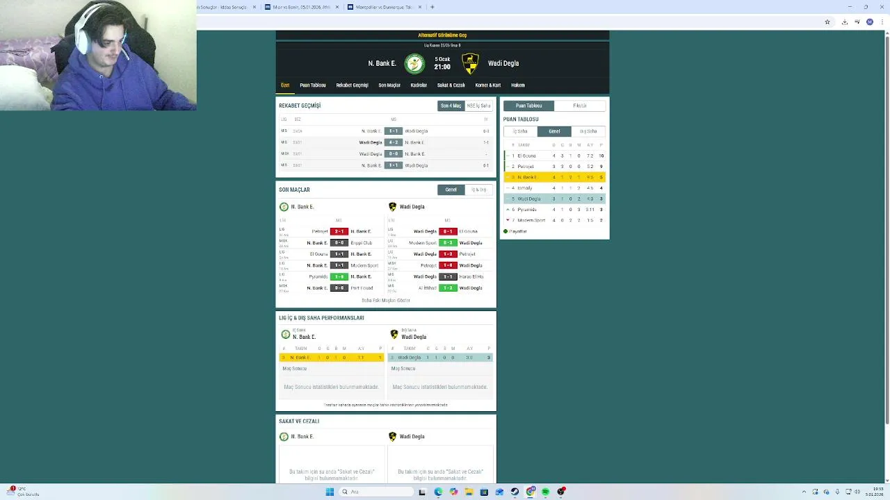Select Son 4 Maç toggle in Rekabet Geçmişi
Viewport: 890px width, 500px height.
click(x=451, y=106)
